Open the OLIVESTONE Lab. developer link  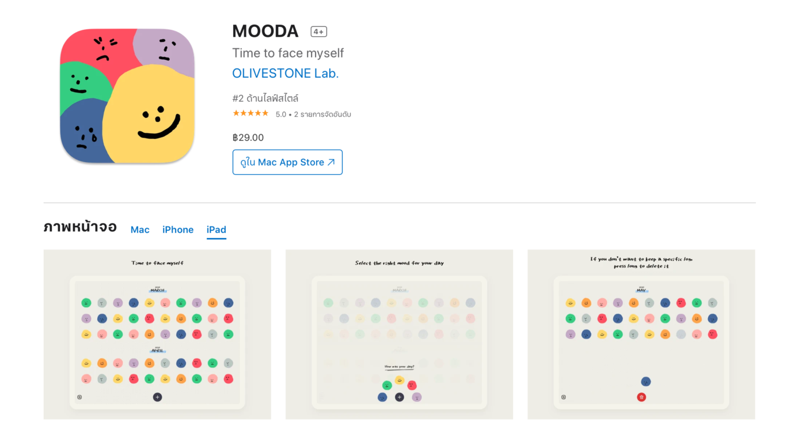[285, 74]
